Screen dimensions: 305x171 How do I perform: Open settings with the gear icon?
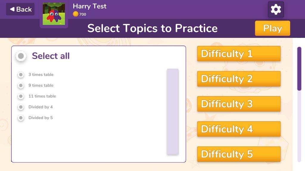[276, 9]
